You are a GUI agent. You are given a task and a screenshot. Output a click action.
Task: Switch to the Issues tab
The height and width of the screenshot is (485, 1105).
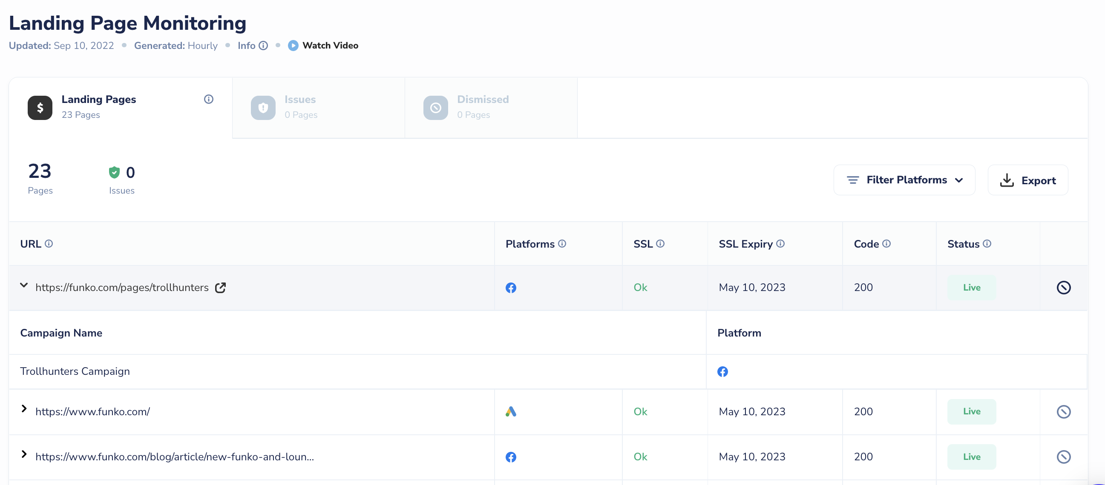(x=318, y=108)
